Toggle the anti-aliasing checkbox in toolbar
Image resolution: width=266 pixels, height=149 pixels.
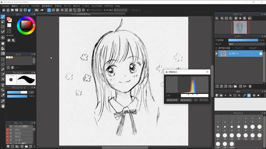click(88, 10)
